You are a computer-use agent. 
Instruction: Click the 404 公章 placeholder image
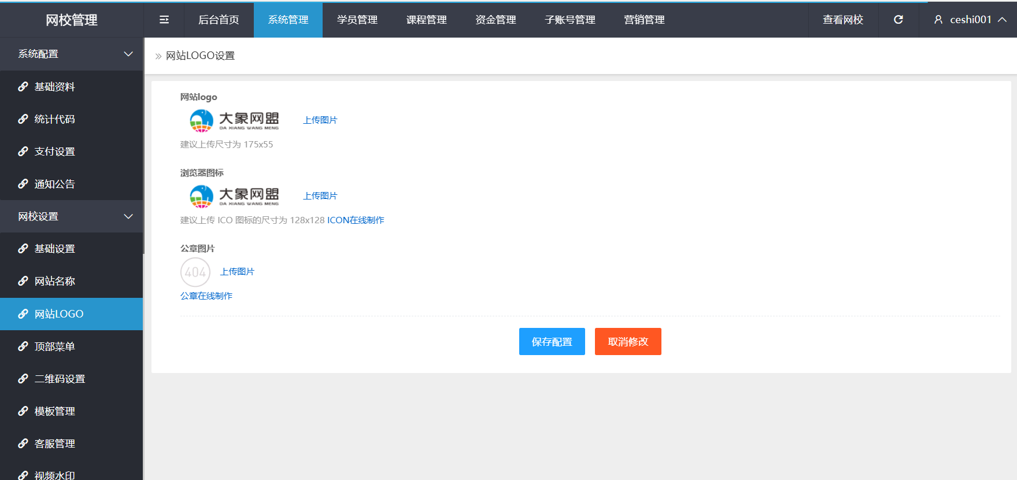pyautogui.click(x=195, y=272)
